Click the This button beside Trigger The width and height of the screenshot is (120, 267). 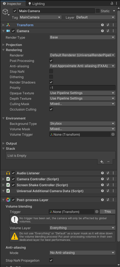point(108,212)
